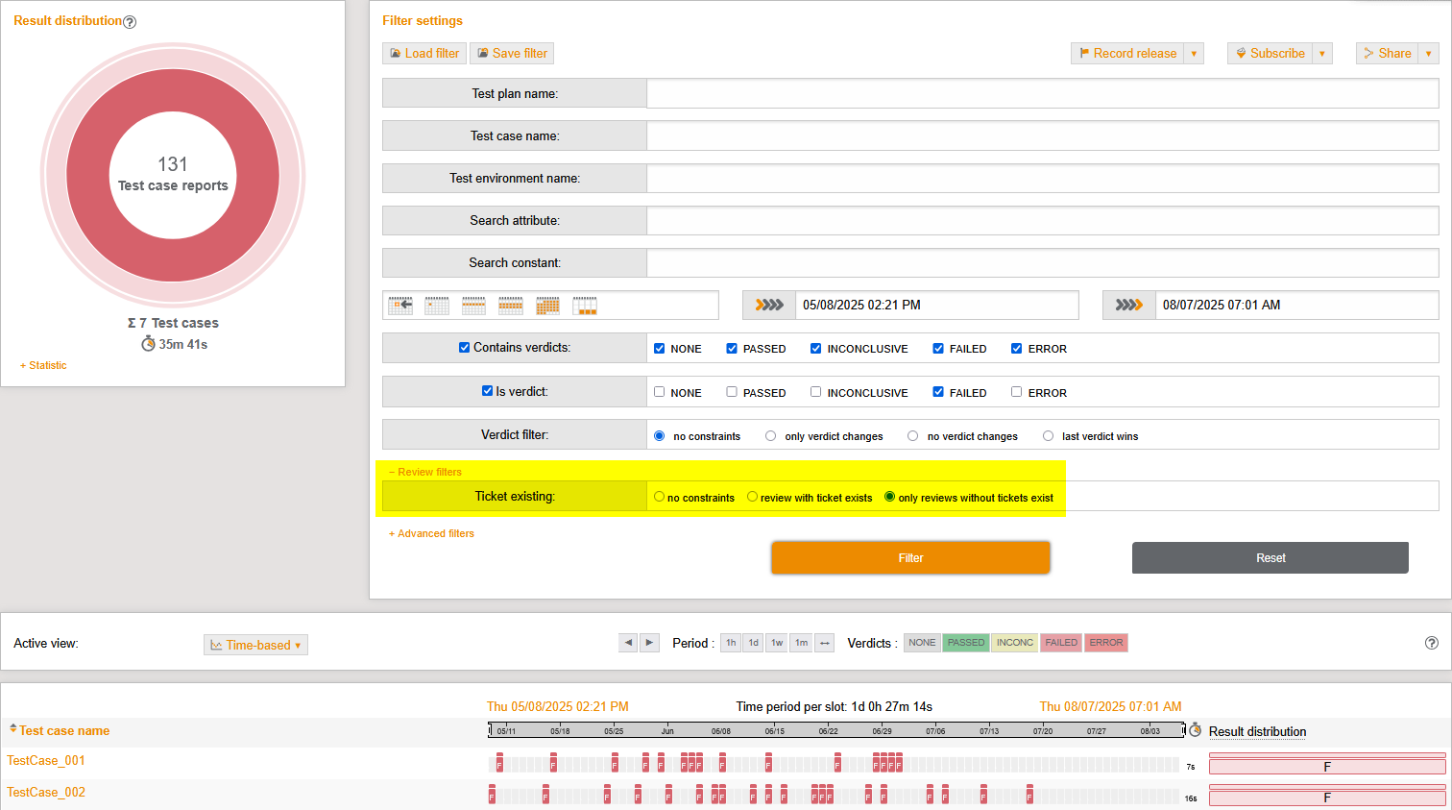The width and height of the screenshot is (1452, 810).
Task: Click the help icon beside Result distribution heading
Action: click(x=130, y=20)
